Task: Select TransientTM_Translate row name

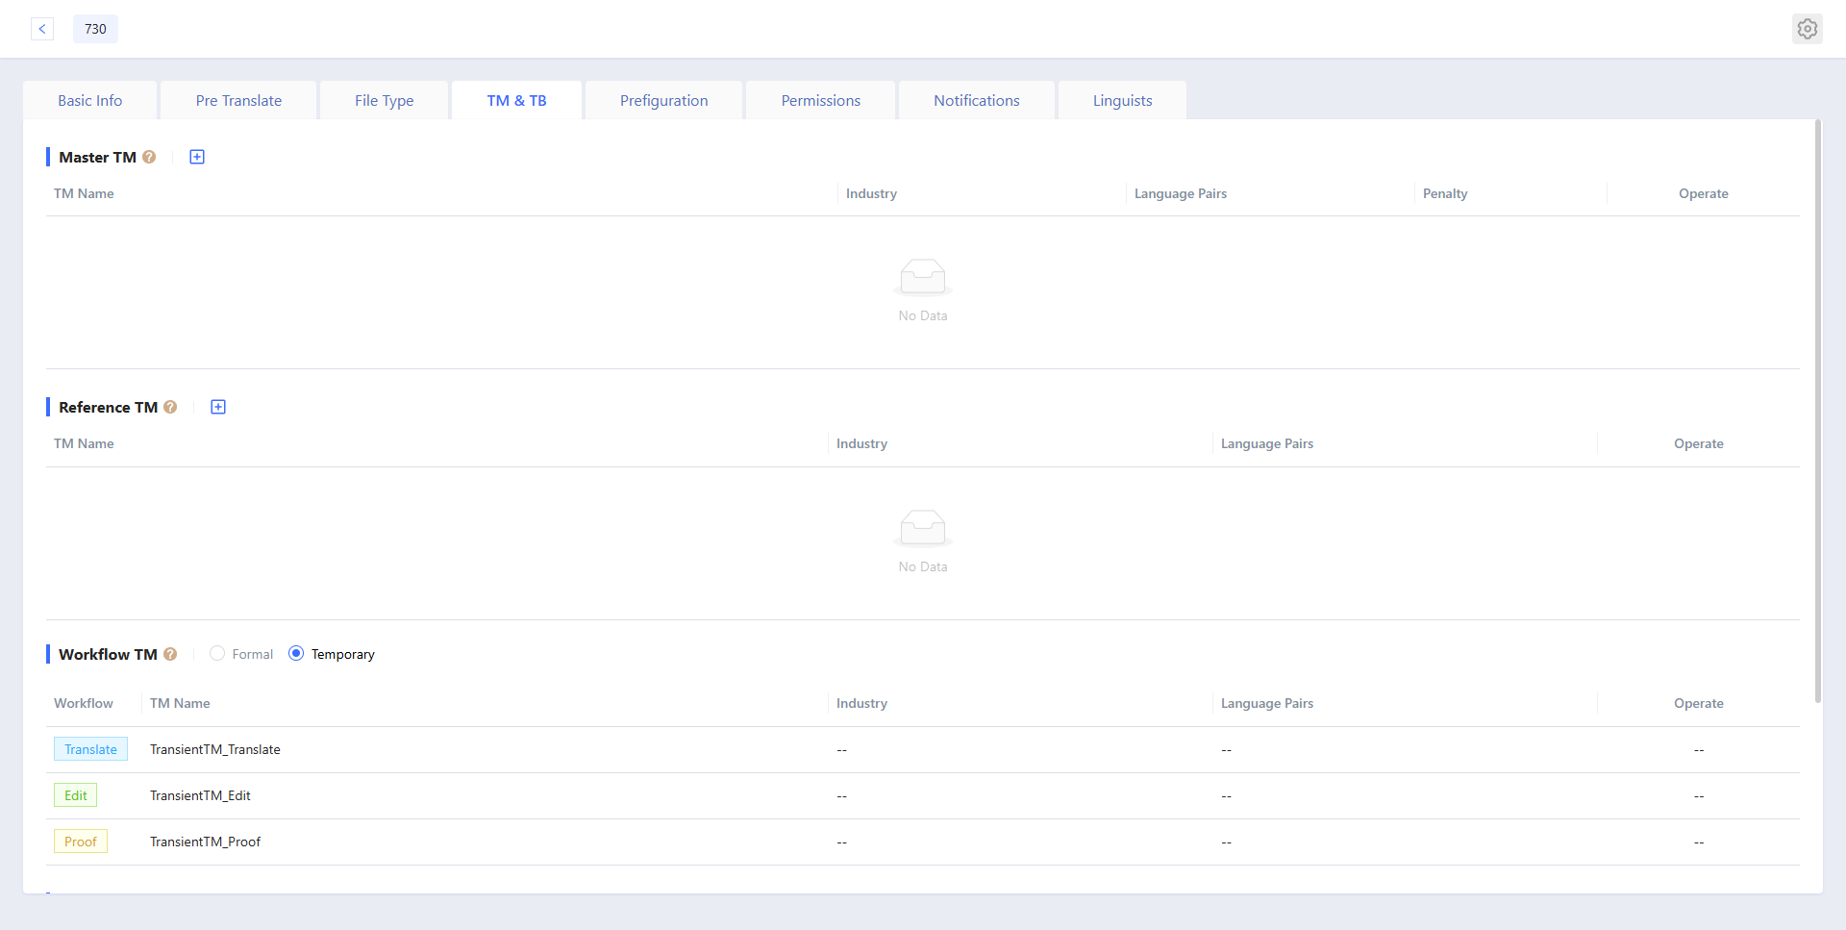Action: [215, 749]
